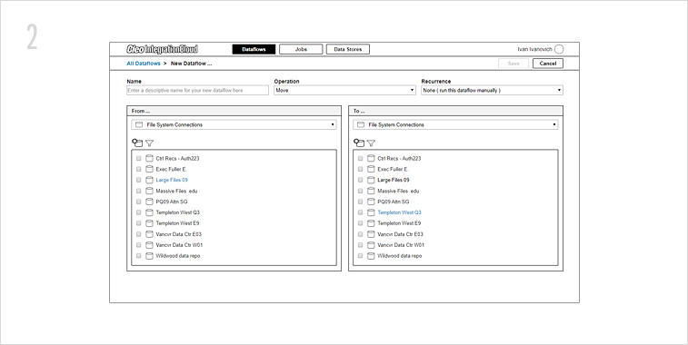This screenshot has width=688, height=345.
Task: Click database icon for Exec Fuller E. in From
Action: [x=149, y=169]
